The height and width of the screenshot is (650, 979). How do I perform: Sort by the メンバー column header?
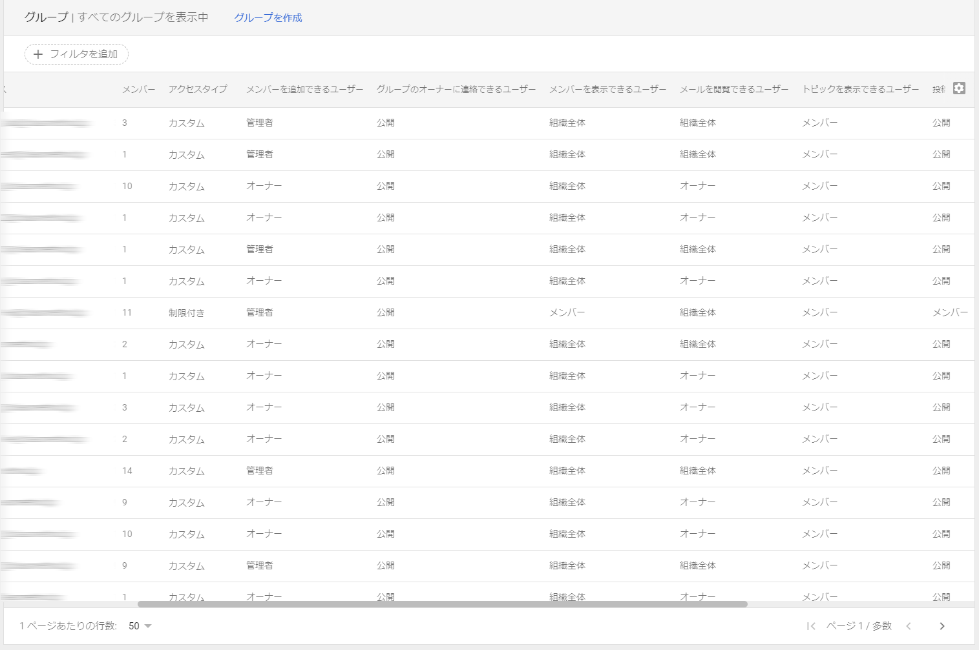pyautogui.click(x=138, y=90)
